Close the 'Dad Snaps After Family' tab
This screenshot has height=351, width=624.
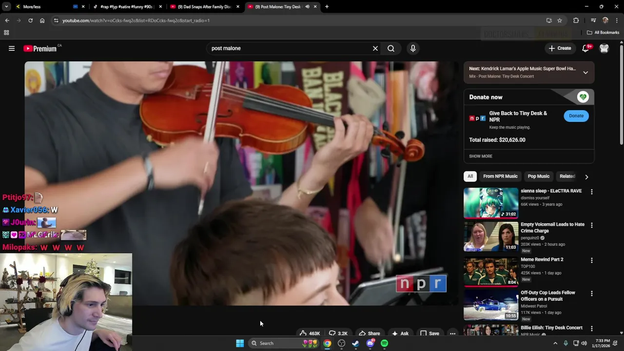(238, 7)
